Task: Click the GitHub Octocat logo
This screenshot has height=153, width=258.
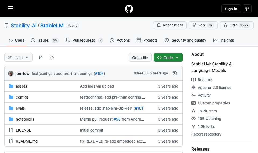Action: [129, 9]
